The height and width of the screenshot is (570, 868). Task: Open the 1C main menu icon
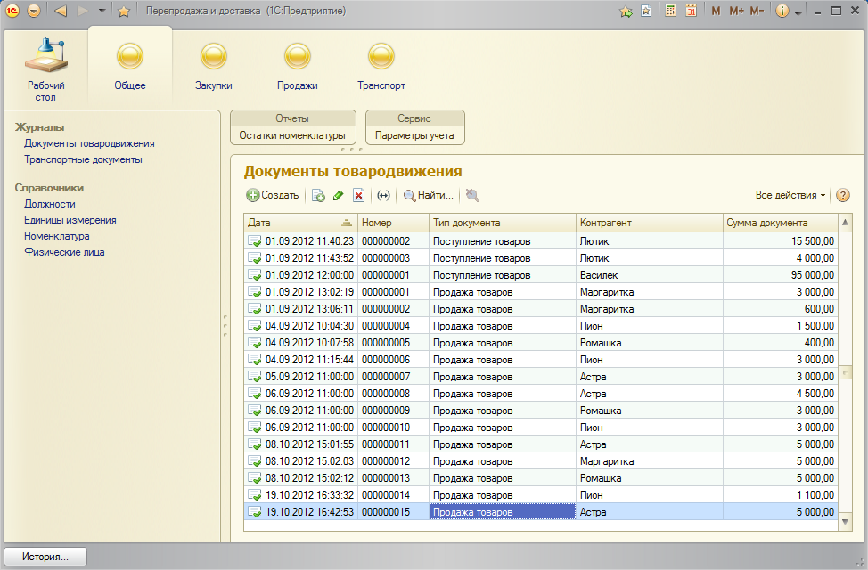12,11
